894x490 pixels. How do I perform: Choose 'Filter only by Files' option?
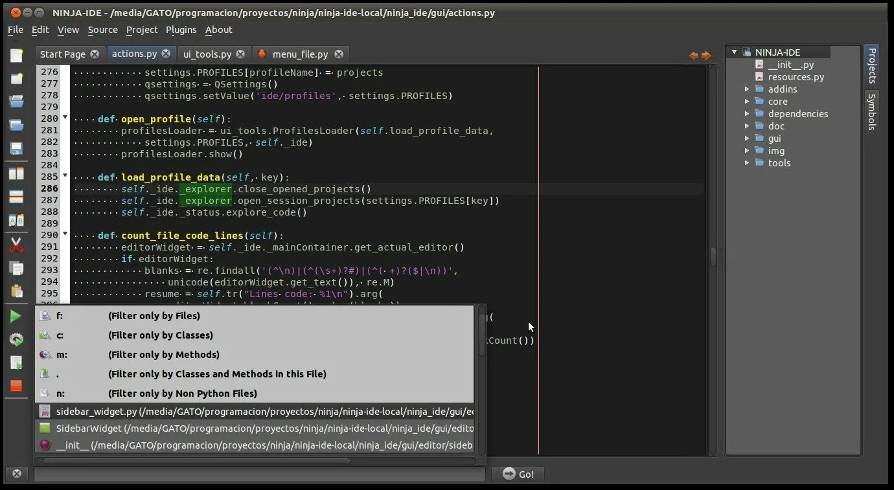[x=255, y=316]
